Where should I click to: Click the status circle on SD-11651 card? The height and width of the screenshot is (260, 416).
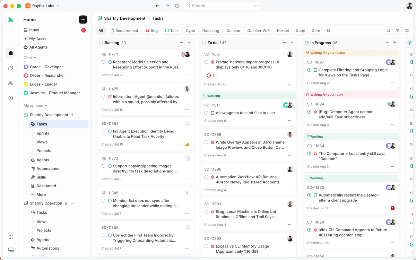click(206, 62)
